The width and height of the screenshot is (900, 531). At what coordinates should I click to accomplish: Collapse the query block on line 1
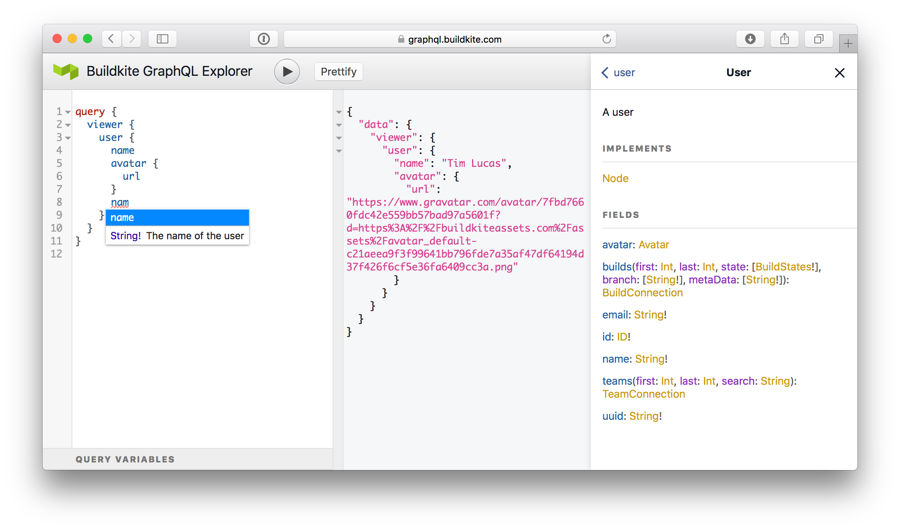click(x=68, y=112)
